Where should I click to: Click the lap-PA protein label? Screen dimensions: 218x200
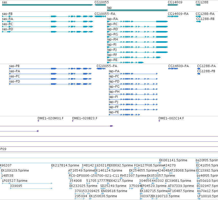click(114, 71)
